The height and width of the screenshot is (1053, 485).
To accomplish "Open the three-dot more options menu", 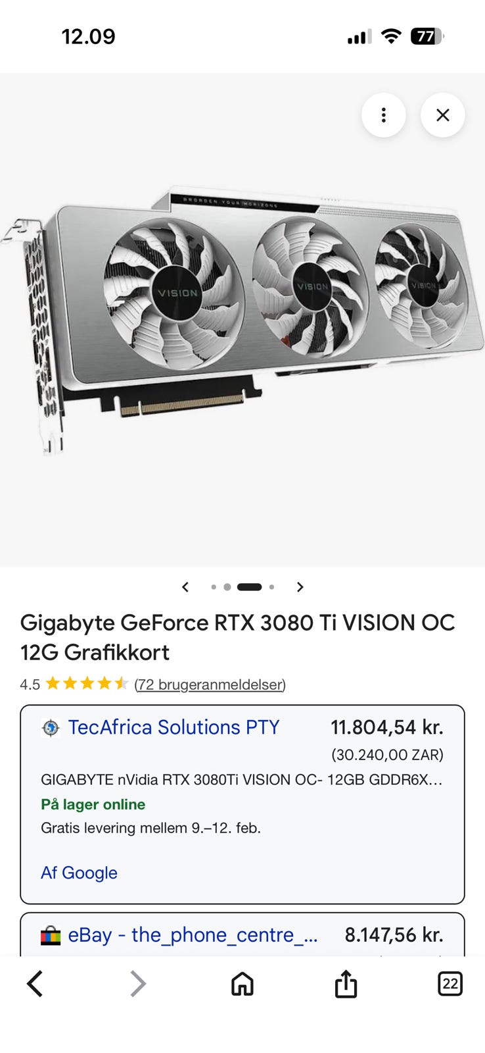I will coord(383,115).
